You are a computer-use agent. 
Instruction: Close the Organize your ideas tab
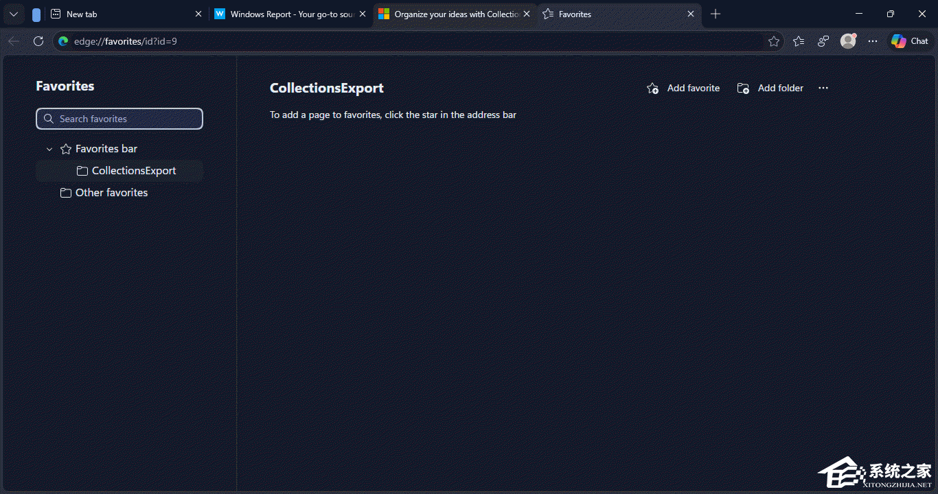point(527,14)
